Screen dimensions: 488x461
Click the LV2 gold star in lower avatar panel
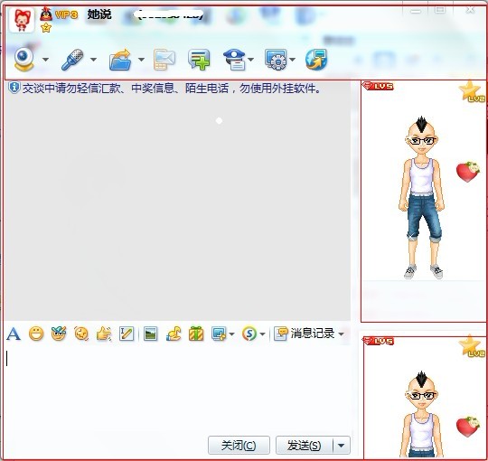472,346
